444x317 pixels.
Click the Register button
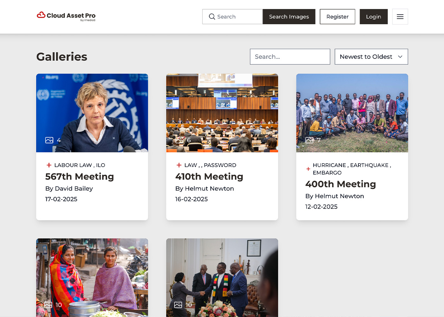point(337,17)
